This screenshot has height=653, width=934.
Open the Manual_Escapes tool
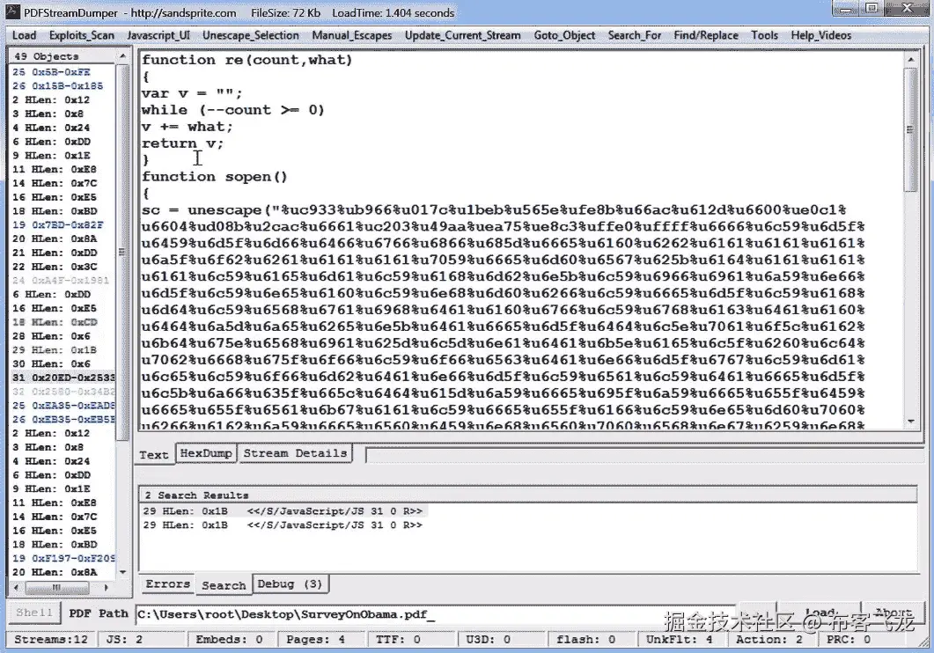(x=351, y=35)
